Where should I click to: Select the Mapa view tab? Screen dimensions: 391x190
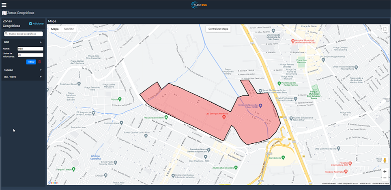coord(55,29)
